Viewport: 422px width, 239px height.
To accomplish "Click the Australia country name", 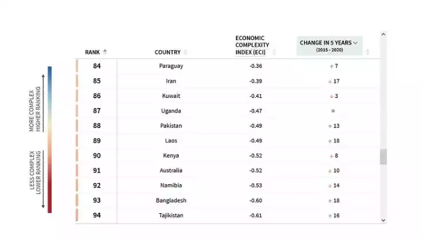I will tap(171, 170).
